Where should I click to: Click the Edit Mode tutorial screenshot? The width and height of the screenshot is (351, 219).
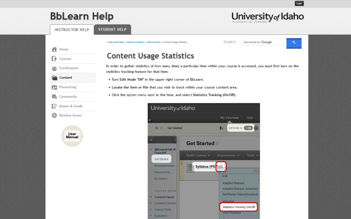tap(204, 160)
